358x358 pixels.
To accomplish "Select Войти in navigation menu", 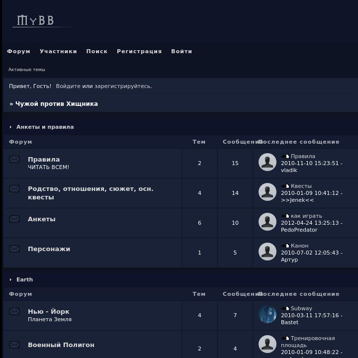I will 182,51.
